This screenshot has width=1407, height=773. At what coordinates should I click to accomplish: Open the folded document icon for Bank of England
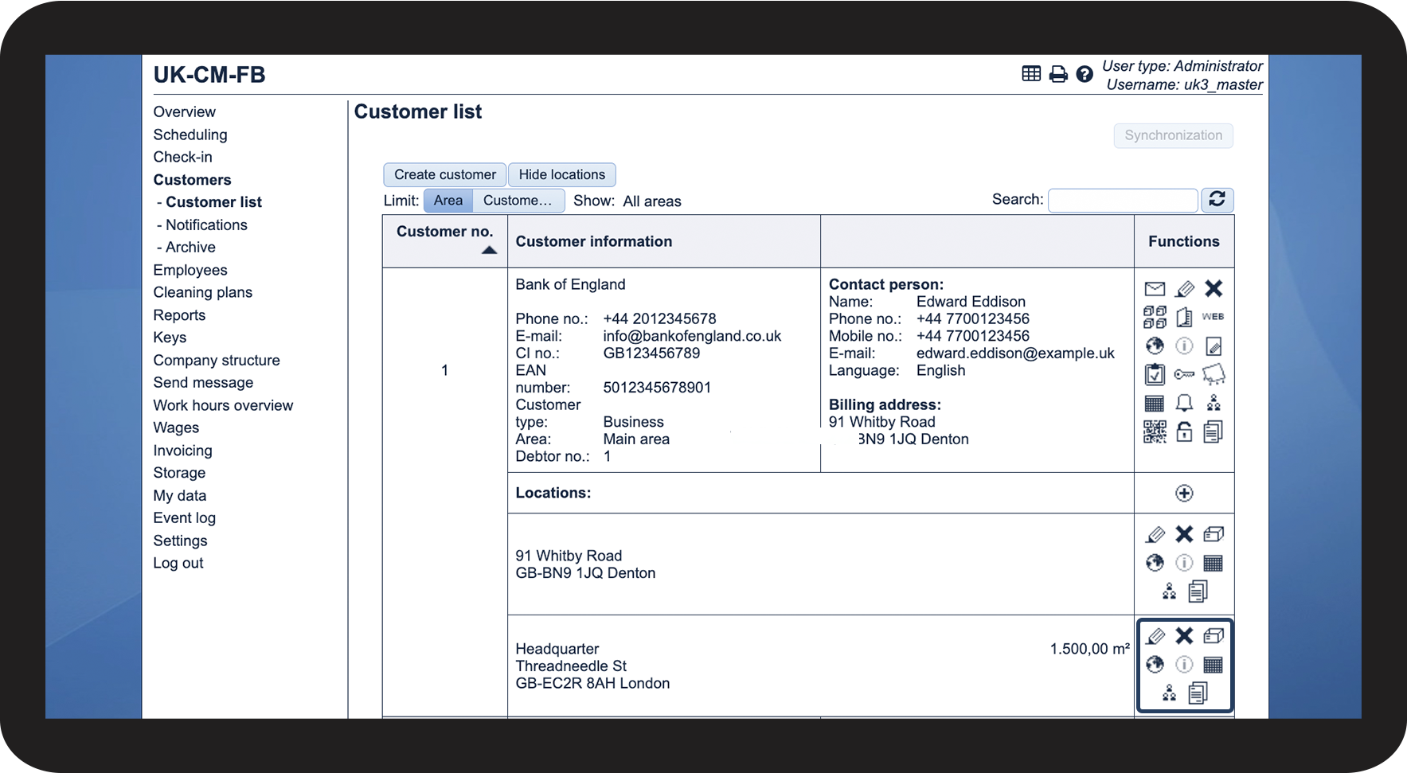1185,317
